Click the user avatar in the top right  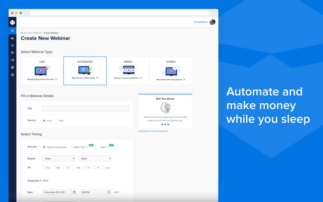coord(212,22)
